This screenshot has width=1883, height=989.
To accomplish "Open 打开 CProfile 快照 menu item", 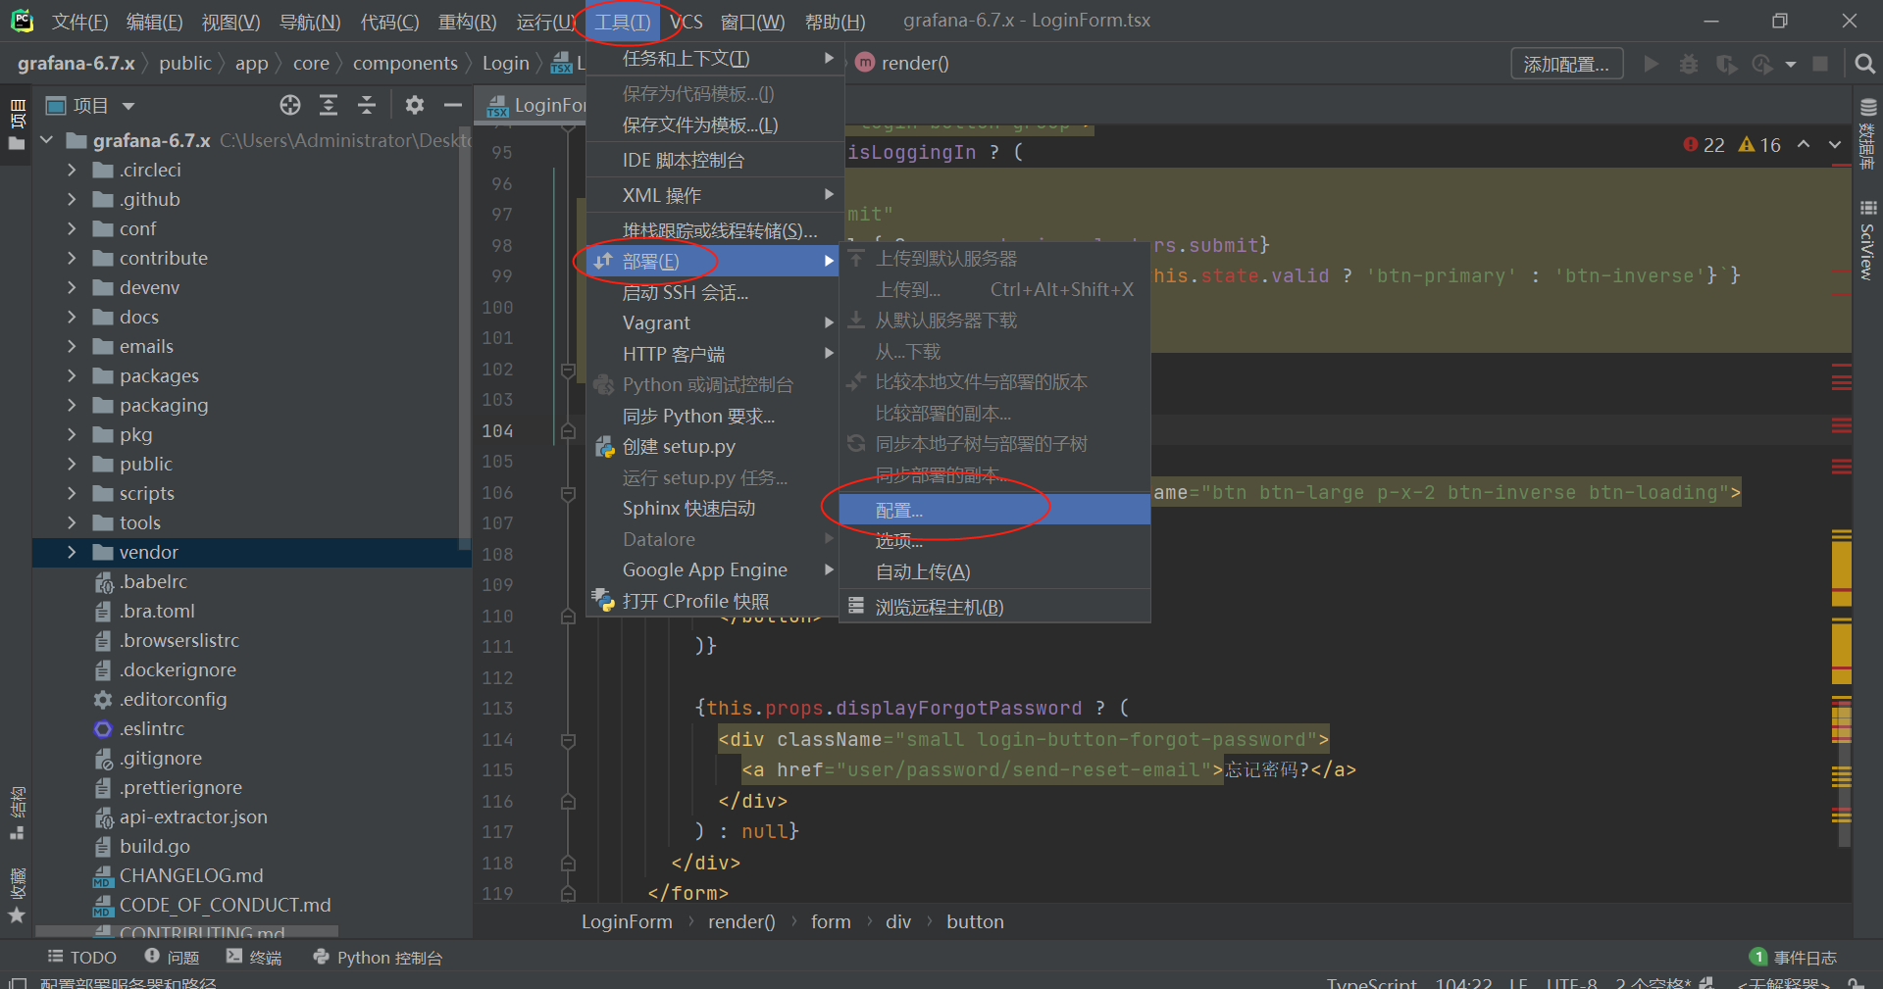I will coord(712,601).
